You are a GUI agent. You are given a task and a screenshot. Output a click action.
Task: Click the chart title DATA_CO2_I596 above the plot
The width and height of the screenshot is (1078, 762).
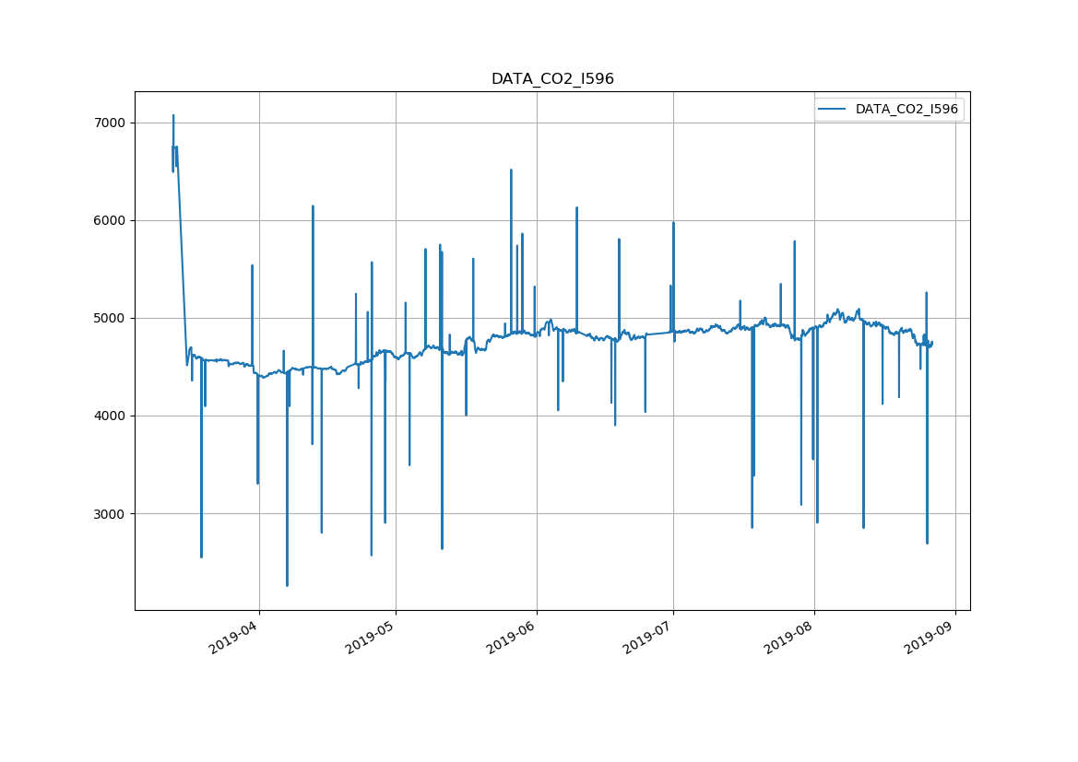click(x=552, y=79)
